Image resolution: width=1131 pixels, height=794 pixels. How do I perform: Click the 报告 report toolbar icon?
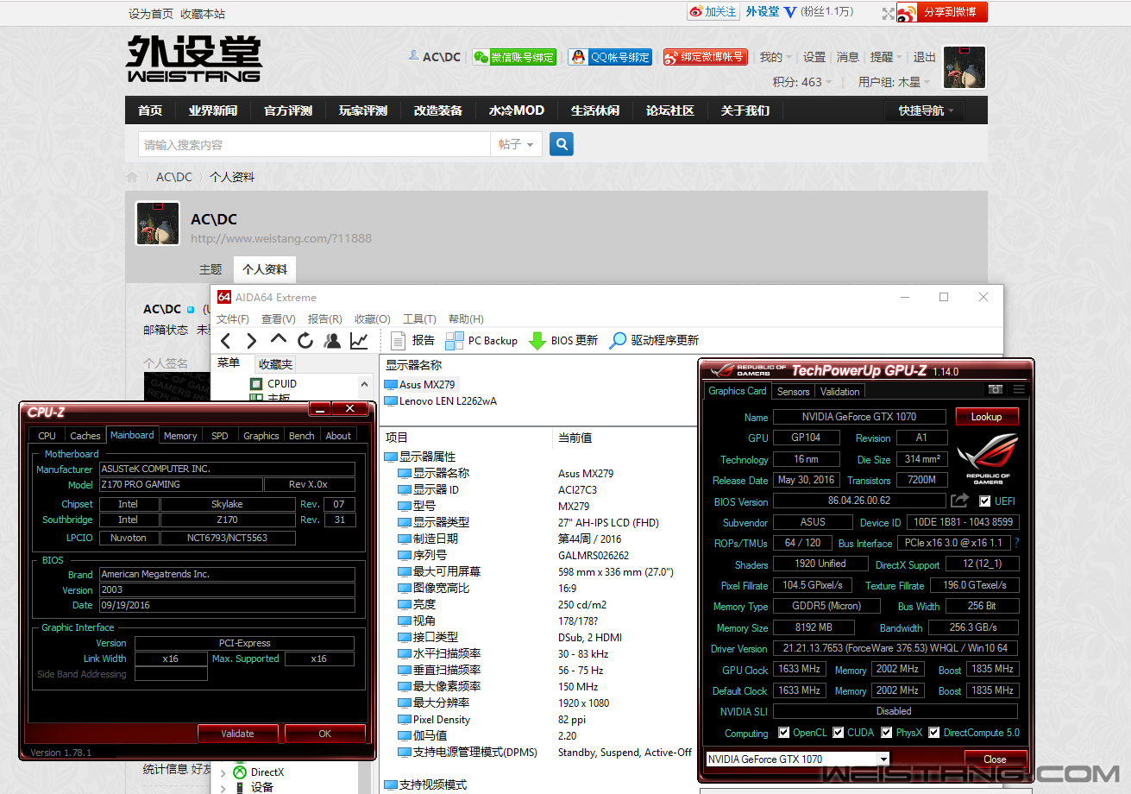pyautogui.click(x=412, y=340)
